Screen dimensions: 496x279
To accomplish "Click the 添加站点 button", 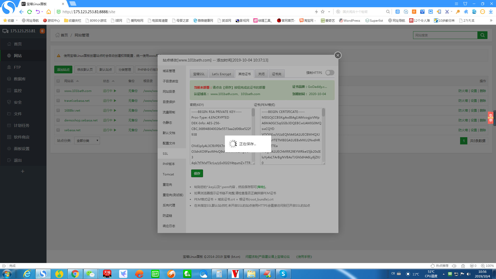I will click(x=63, y=69).
